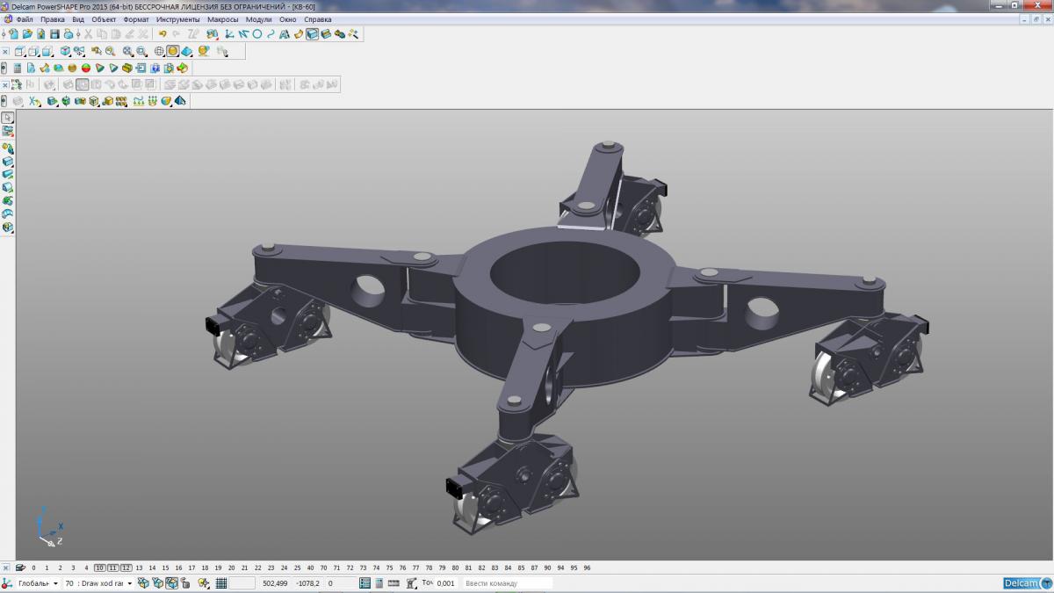The height and width of the screenshot is (593, 1054).
Task: Open the Объект menu
Action: click(x=104, y=19)
